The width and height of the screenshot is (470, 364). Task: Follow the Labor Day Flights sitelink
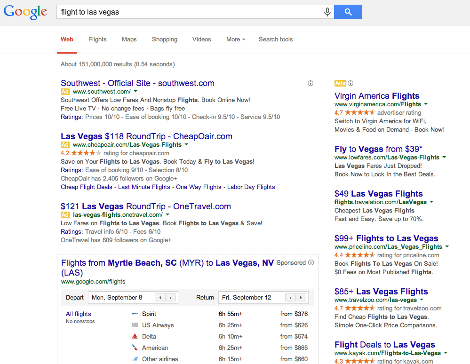coord(251,187)
